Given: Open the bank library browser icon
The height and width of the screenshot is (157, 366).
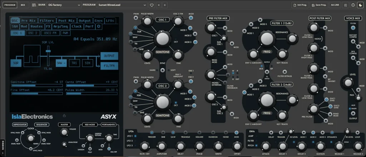Looking at the screenshot, I should tap(34, 5).
